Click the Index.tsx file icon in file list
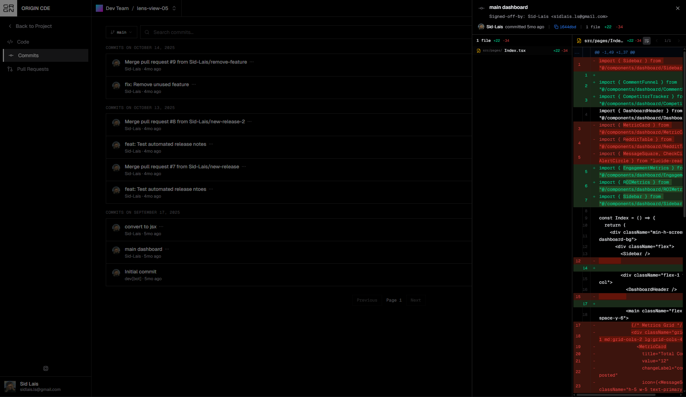Screen dimensions: 686x397 (479, 51)
